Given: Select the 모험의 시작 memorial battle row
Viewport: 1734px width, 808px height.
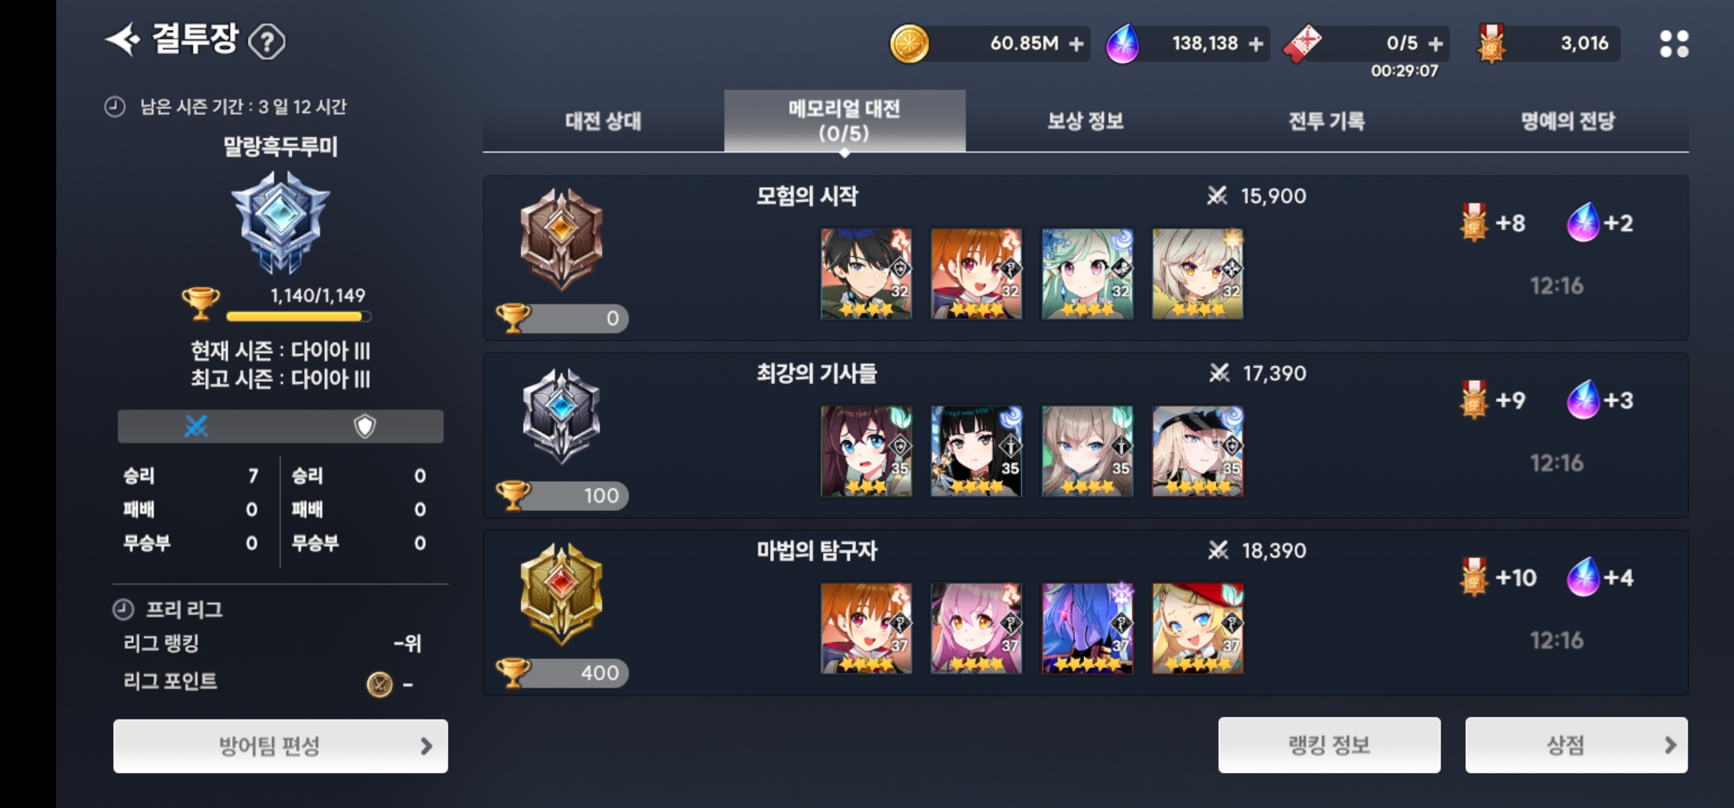Looking at the screenshot, I should tap(1086, 258).
